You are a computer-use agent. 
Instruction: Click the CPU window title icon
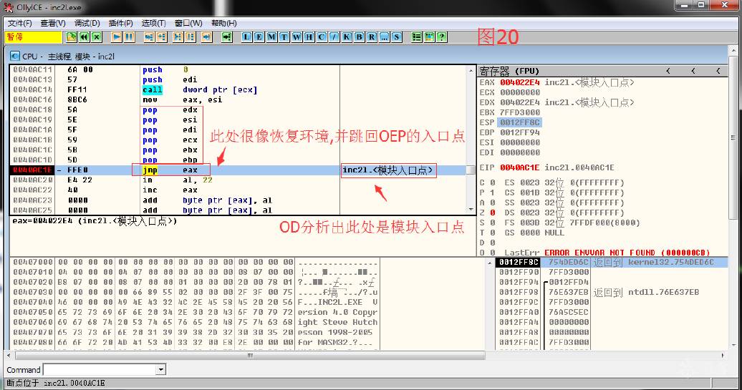pos(14,56)
